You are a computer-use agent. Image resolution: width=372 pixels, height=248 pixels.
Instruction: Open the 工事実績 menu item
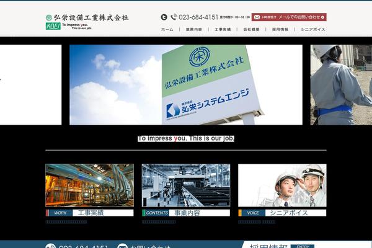coord(223,29)
